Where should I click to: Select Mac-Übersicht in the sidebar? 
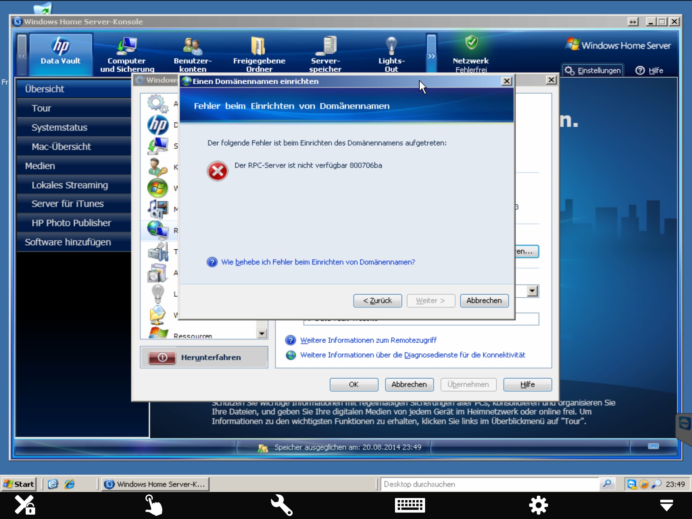pyautogui.click(x=74, y=147)
